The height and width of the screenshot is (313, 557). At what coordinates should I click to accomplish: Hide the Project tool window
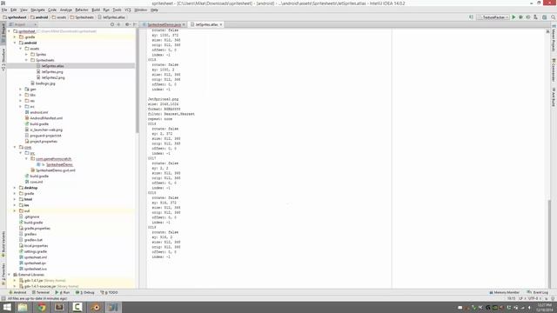click(134, 24)
